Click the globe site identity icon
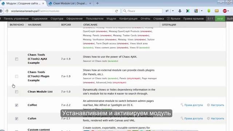233x131 pixels. (7, 11)
